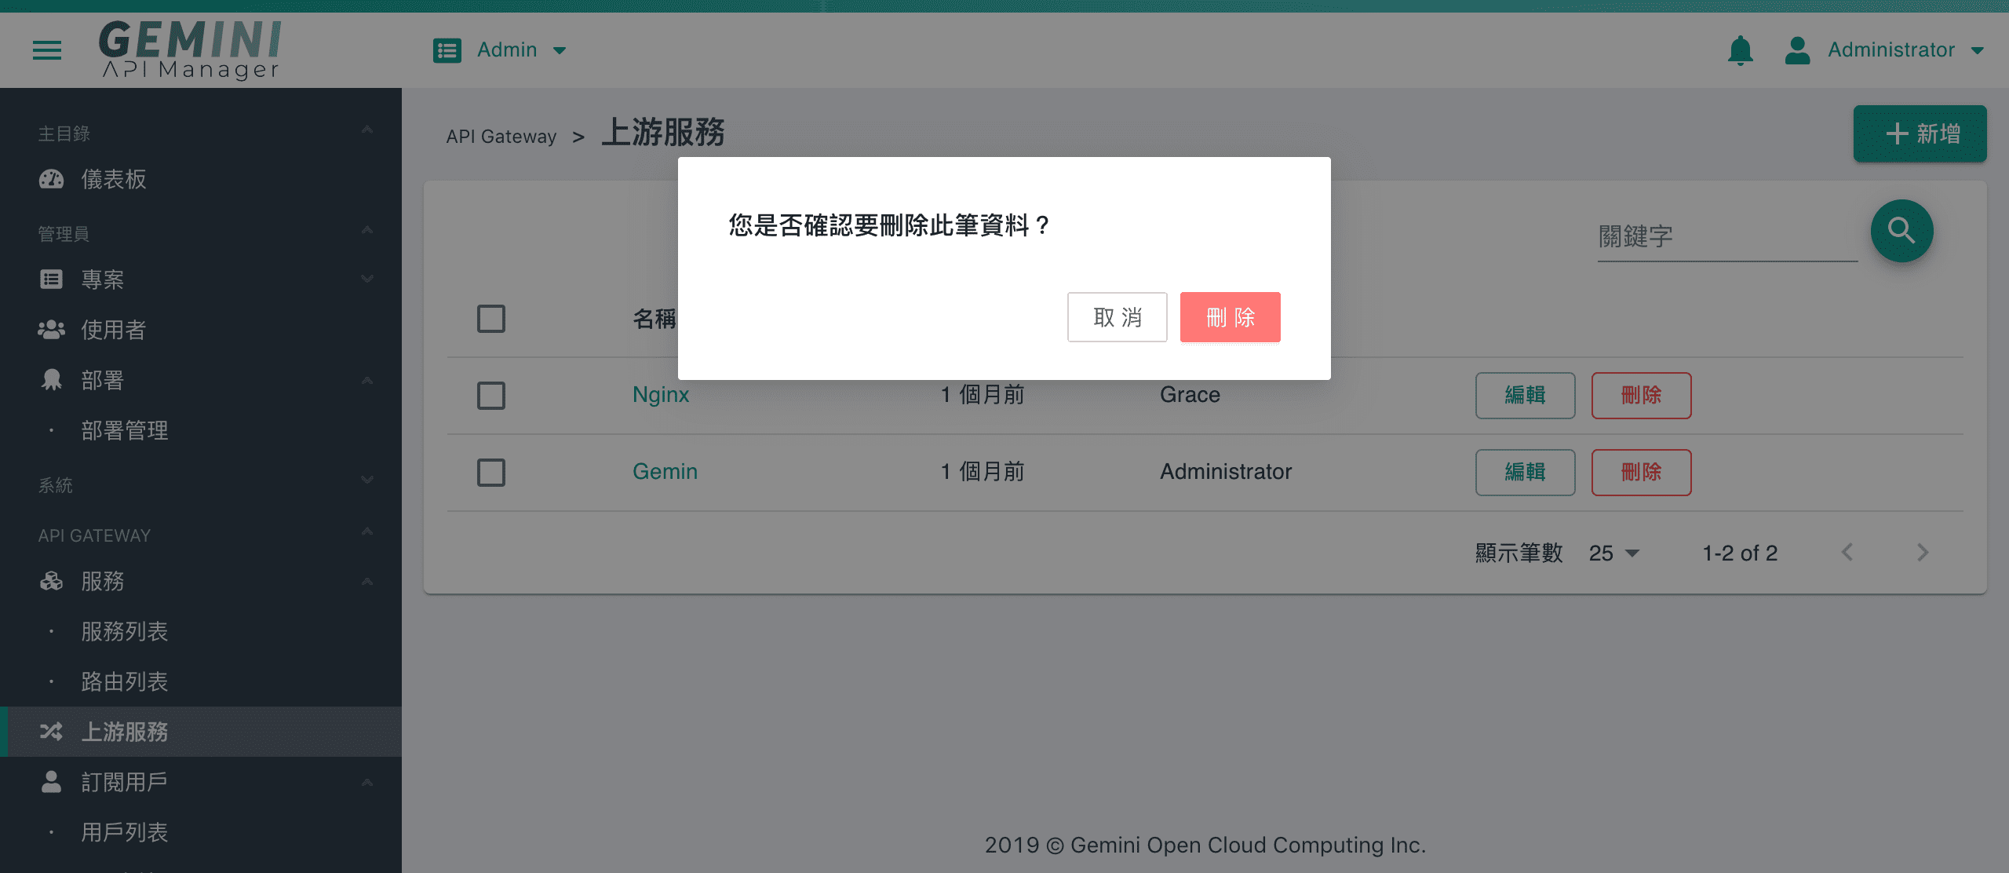Screen dimensions: 2009x873
Task: Click the 使用者 users group icon
Action: [51, 330]
